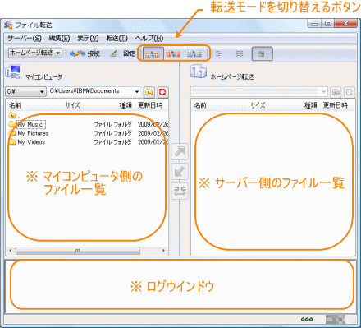Toggle the highlighted rightmost toolbar button
Image resolution: width=361 pixels, height=328 pixels.
pos(262,53)
